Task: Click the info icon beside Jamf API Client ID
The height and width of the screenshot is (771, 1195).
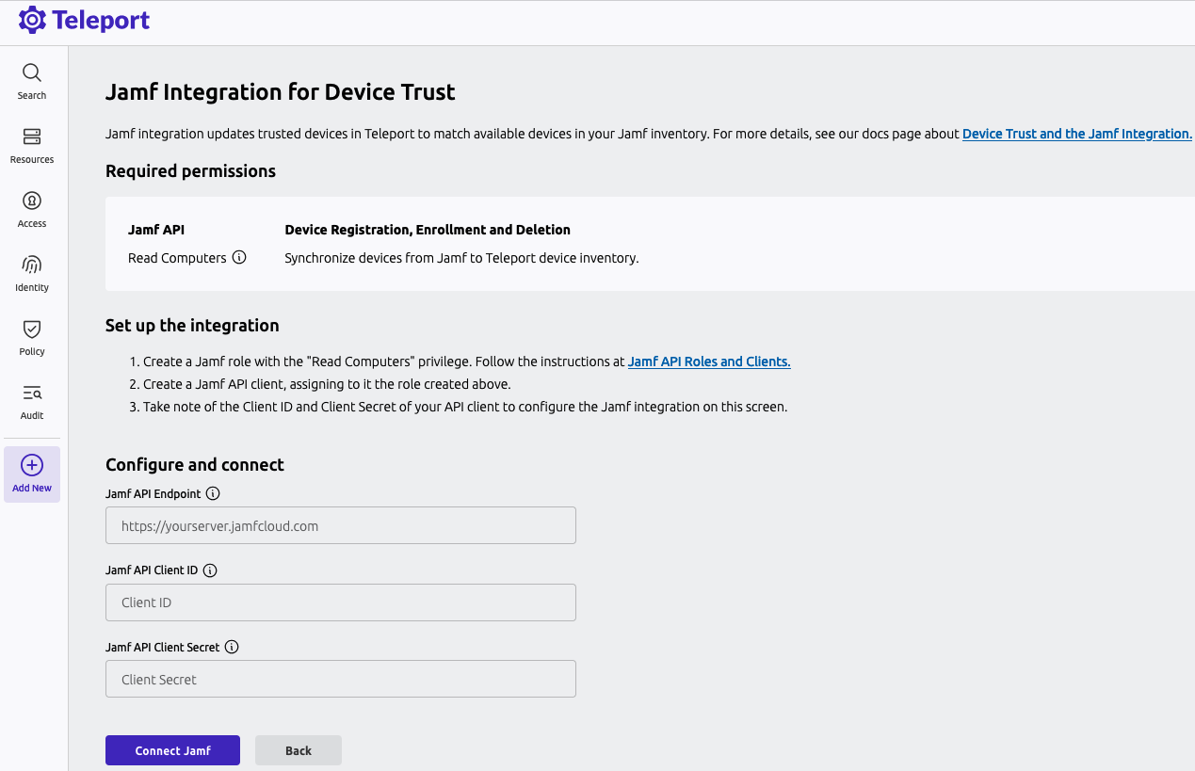Action: [210, 570]
